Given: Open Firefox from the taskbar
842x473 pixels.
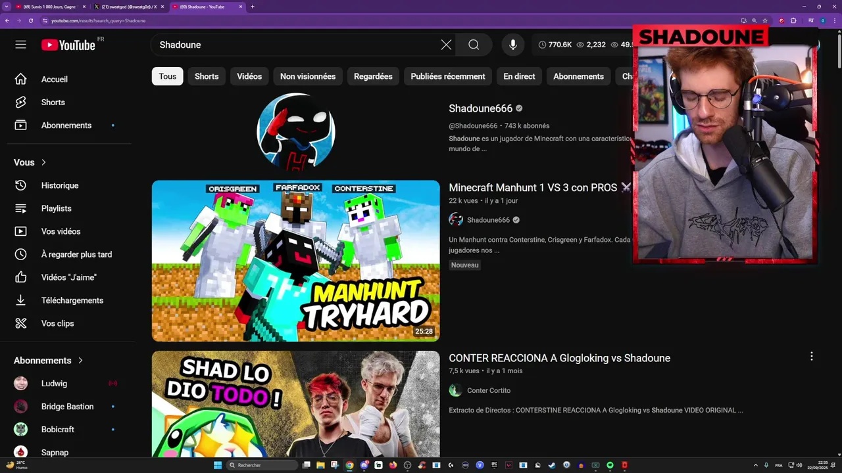Looking at the screenshot, I should pyautogui.click(x=393, y=465).
